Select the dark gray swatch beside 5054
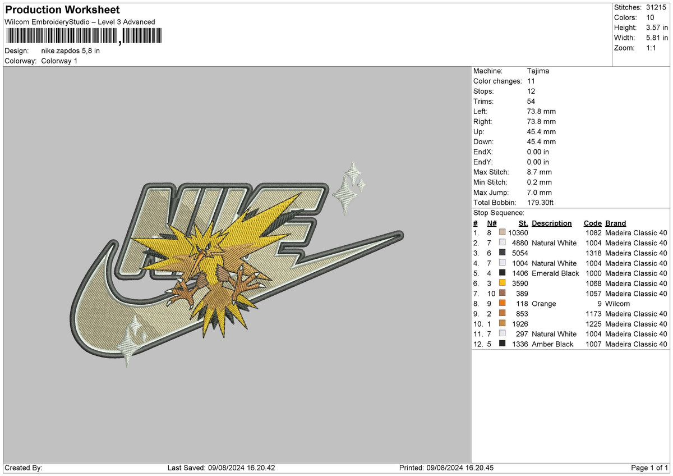673x476 pixels. point(502,253)
